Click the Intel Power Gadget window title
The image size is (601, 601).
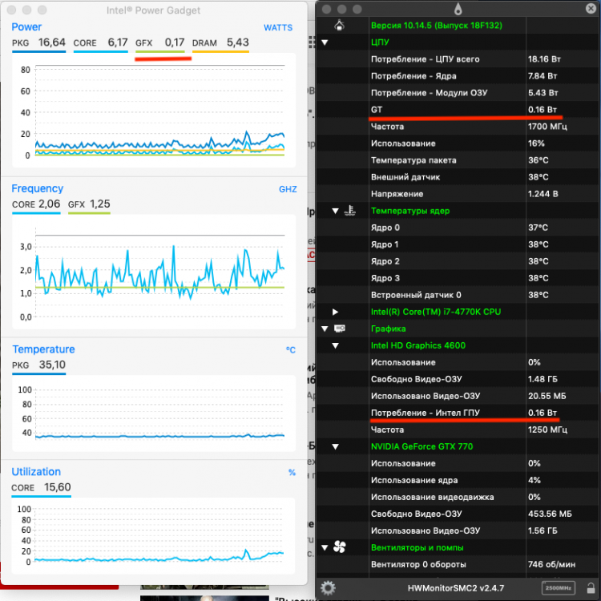(153, 10)
